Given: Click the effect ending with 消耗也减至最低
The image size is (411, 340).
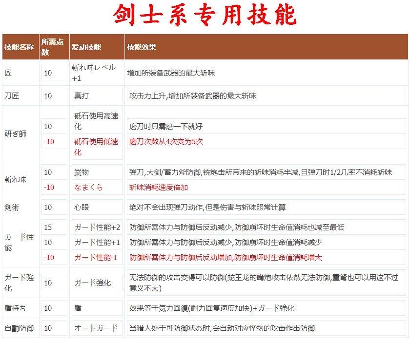Looking at the screenshot, I should [237, 227].
